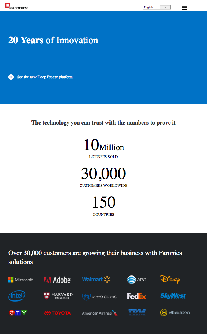Select the FedEx logo
The height and width of the screenshot is (334, 207).
pyautogui.click(x=137, y=296)
